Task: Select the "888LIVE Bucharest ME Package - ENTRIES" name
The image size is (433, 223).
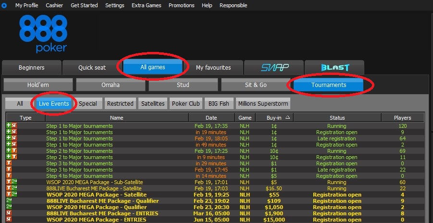Action: click(102, 213)
